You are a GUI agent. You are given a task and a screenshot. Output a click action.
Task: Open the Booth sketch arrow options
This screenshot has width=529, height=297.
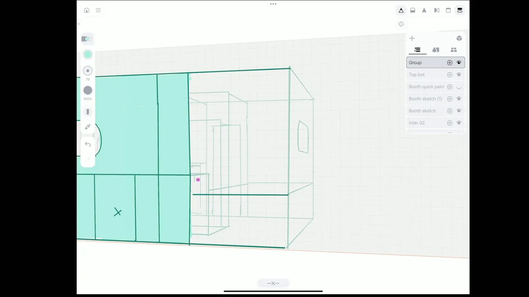[450, 111]
